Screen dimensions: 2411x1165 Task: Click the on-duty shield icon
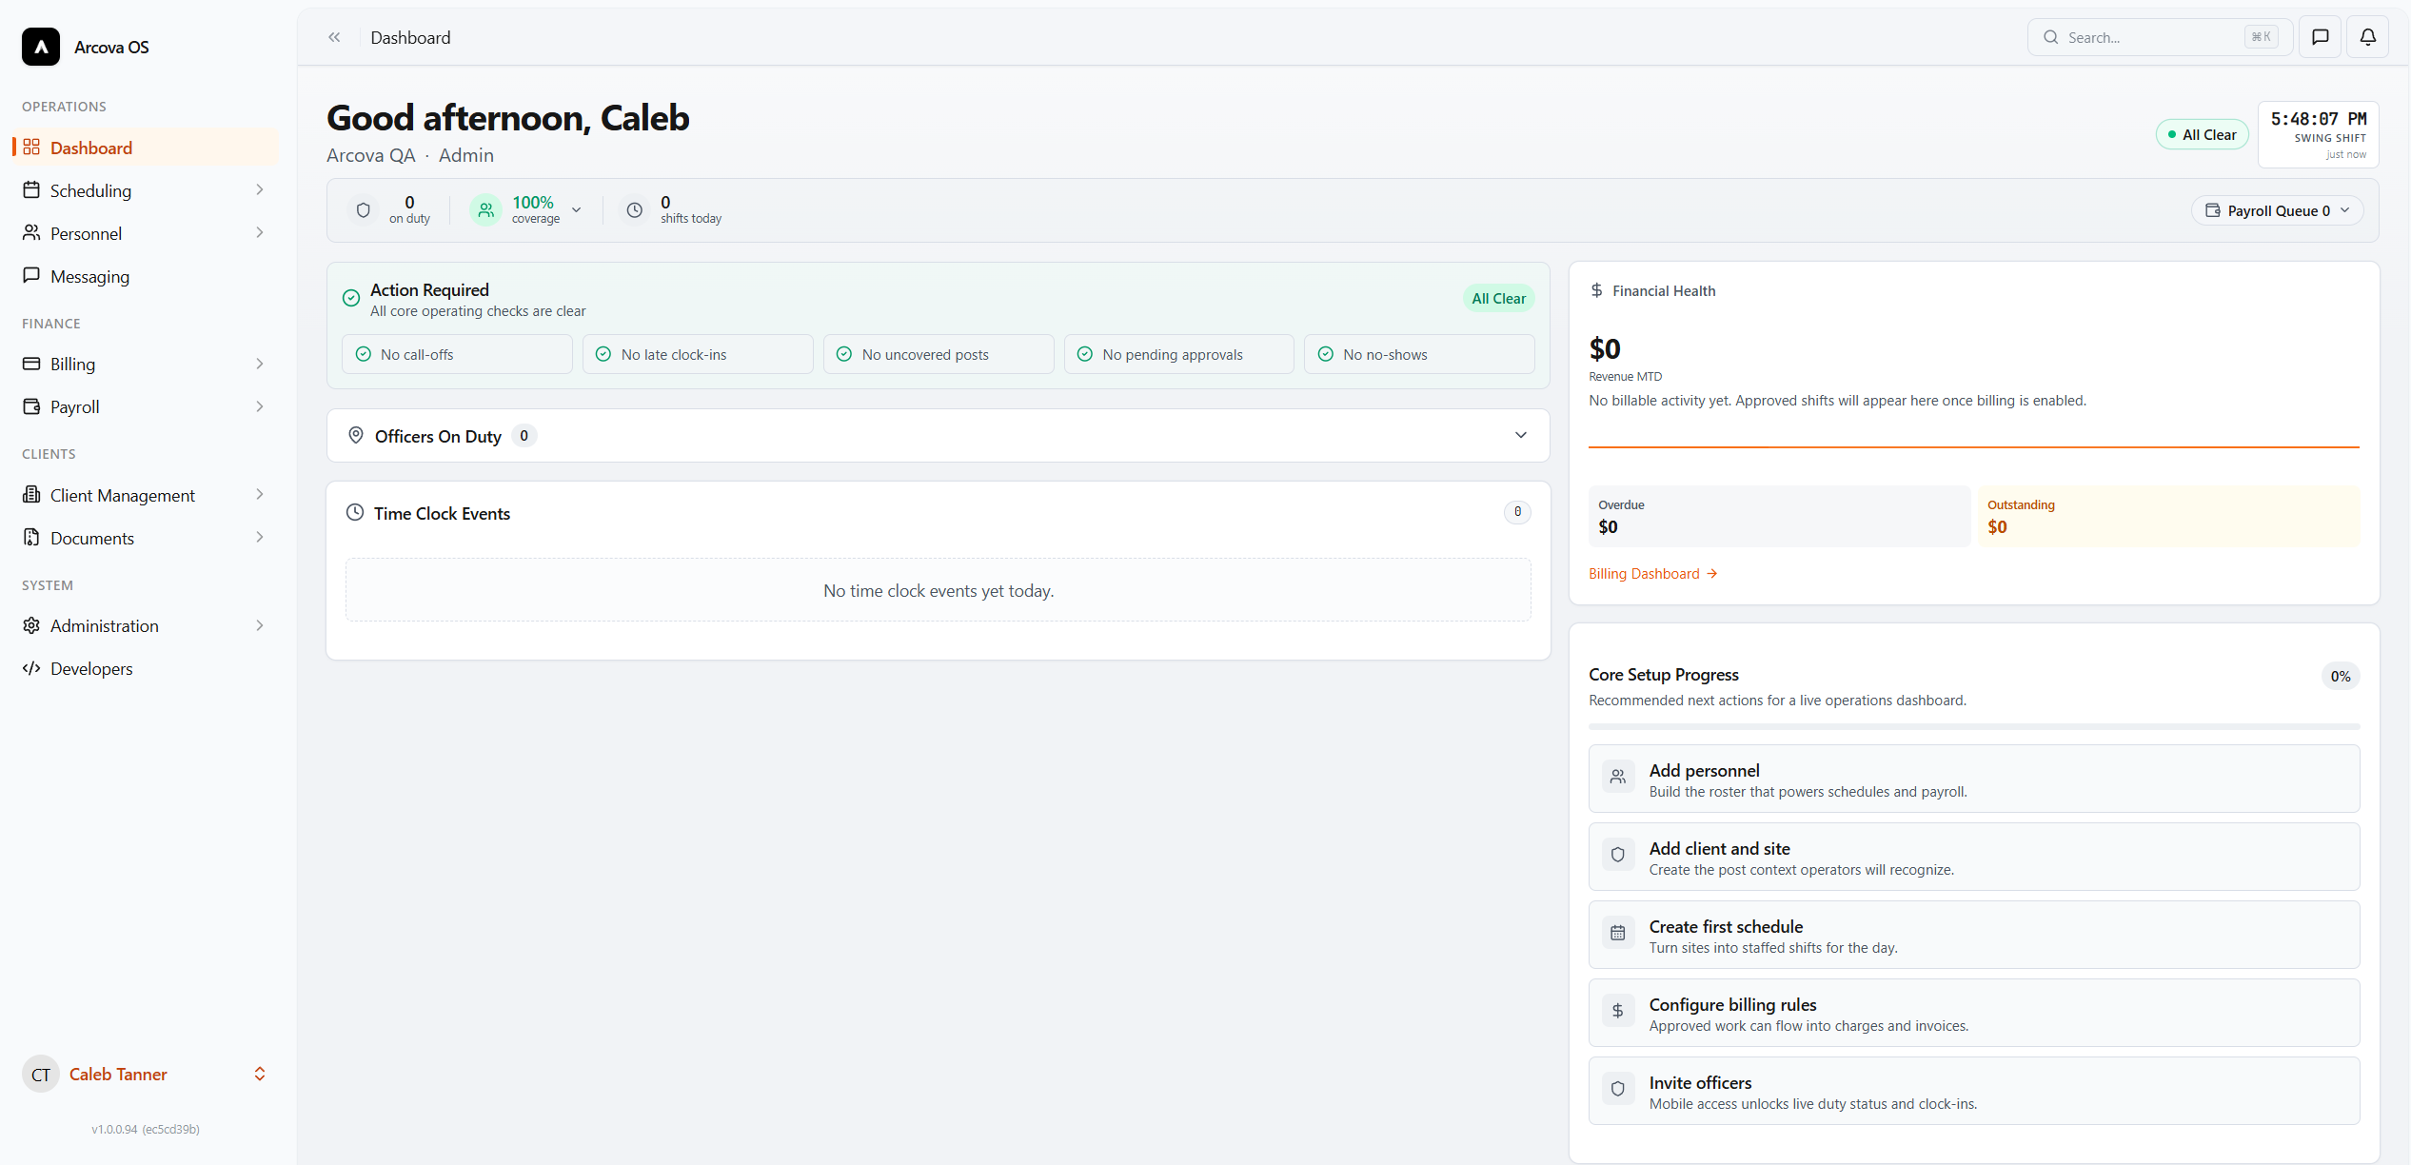tap(364, 209)
